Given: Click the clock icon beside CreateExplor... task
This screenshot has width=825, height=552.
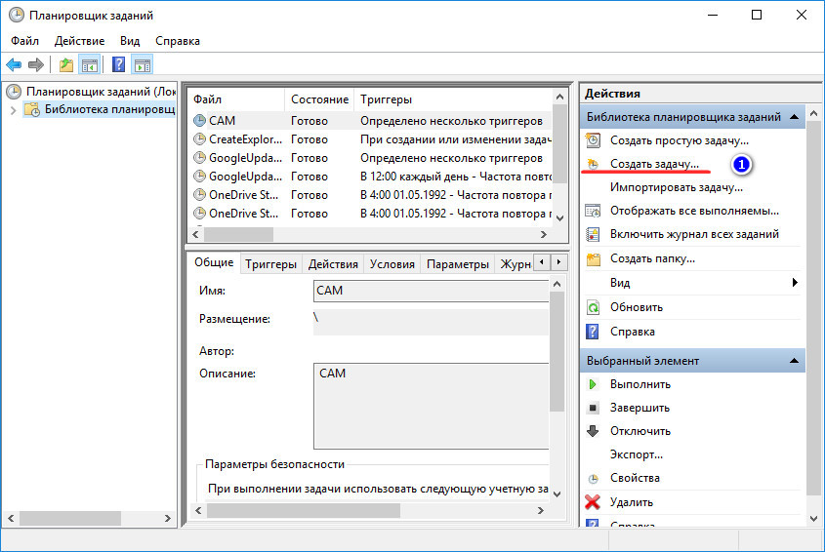Looking at the screenshot, I should 199,139.
